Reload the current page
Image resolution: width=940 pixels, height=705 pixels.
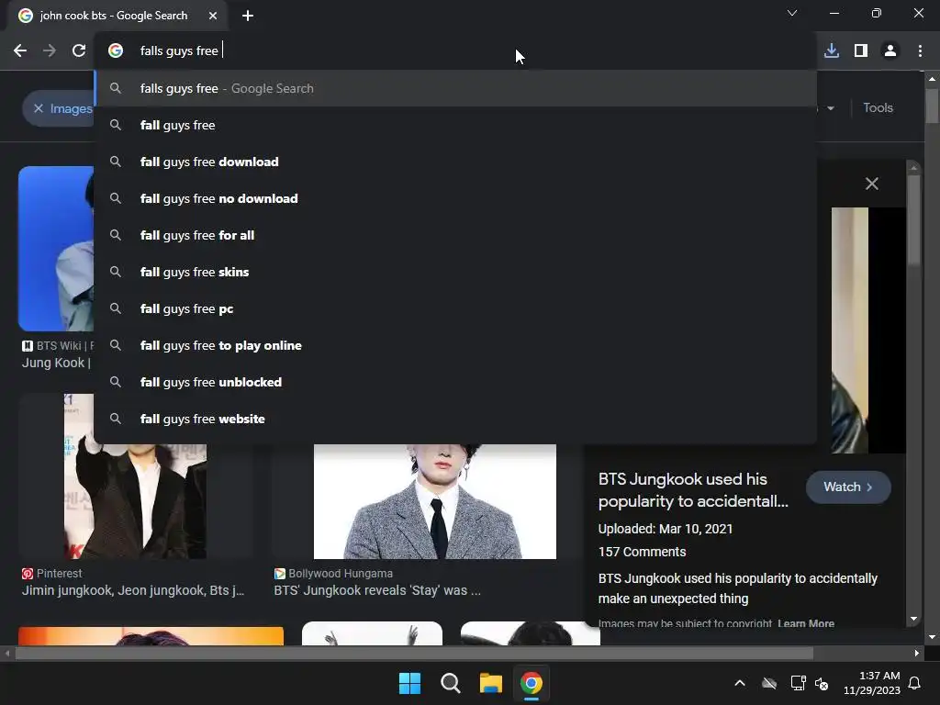click(x=79, y=51)
